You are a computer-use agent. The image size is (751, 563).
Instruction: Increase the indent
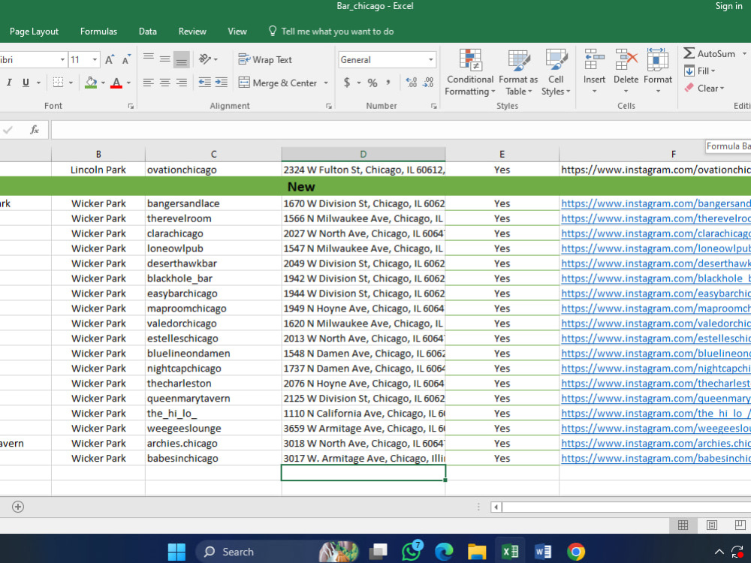click(x=222, y=83)
